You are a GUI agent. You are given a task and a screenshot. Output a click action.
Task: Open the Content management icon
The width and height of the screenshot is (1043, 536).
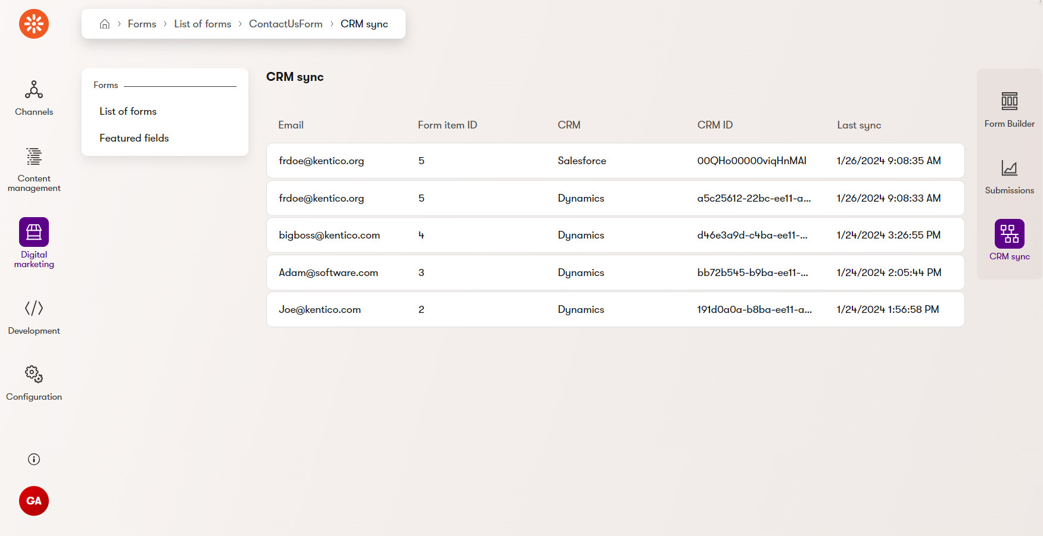(34, 157)
